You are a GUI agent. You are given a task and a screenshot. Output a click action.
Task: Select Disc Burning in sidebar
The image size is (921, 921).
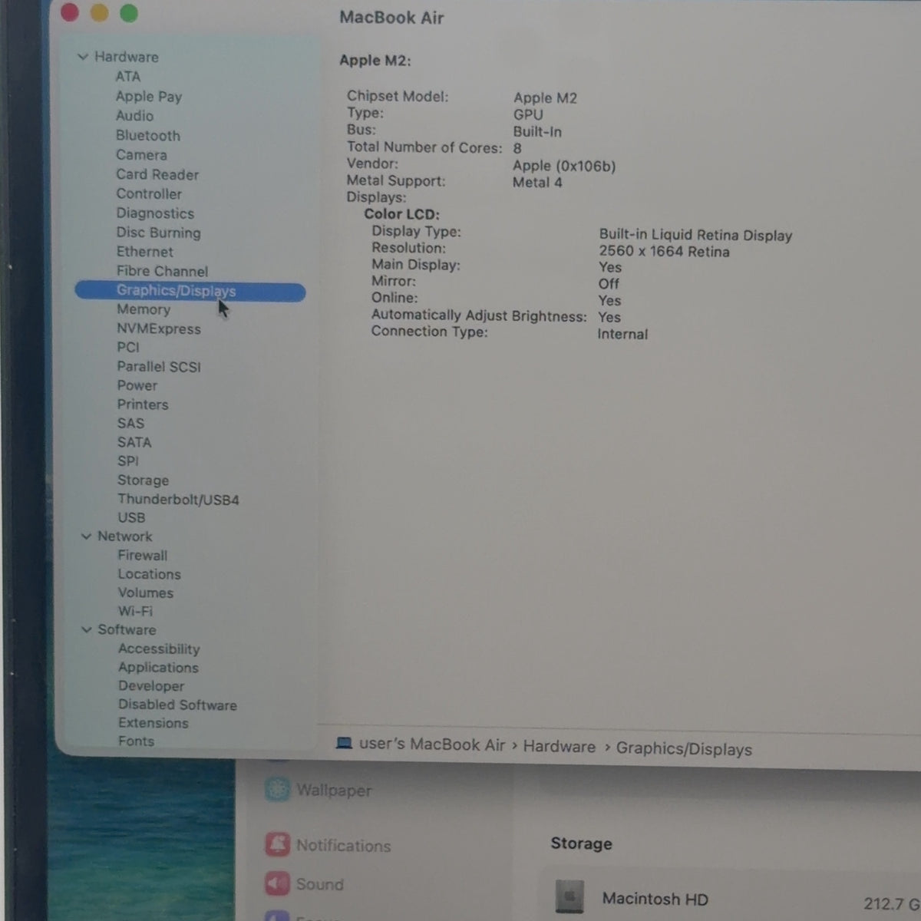158,233
